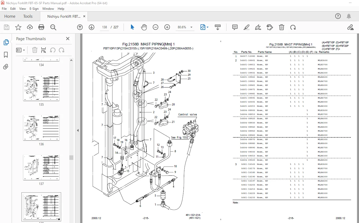Go to previous page arrow
This screenshot has width=359, height=223.
pos(80,27)
